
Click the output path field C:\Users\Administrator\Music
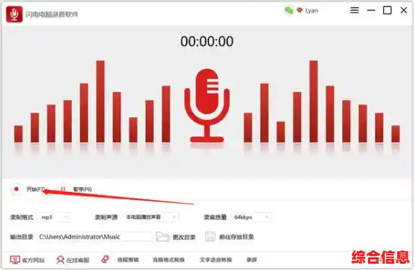[94, 237]
